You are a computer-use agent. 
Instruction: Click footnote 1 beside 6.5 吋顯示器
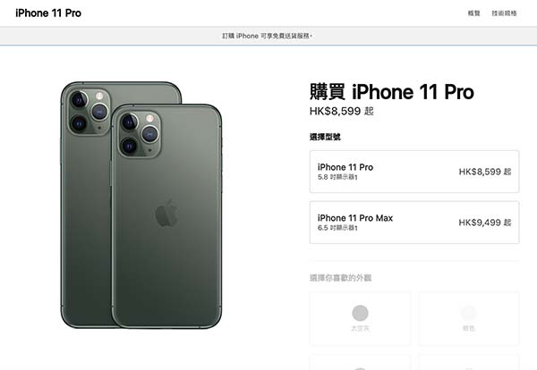356,228
